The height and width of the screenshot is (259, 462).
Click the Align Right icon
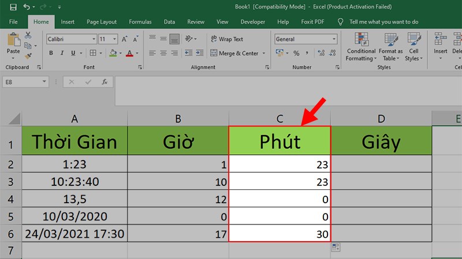pos(174,53)
